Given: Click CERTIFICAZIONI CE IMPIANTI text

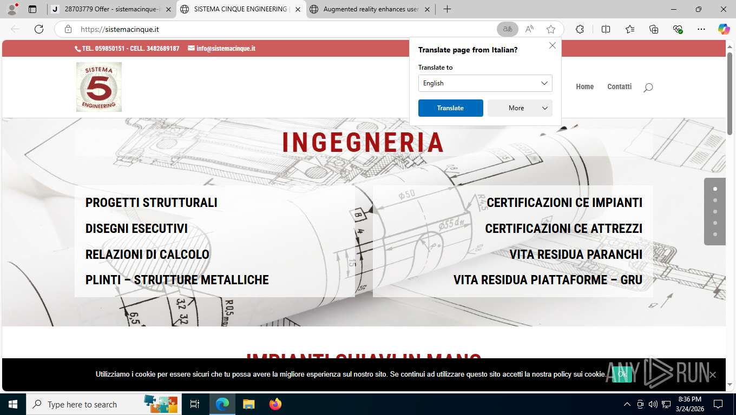Looking at the screenshot, I should (564, 203).
